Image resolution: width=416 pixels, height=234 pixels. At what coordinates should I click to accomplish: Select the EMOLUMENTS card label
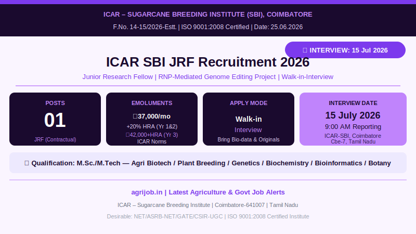(152, 103)
